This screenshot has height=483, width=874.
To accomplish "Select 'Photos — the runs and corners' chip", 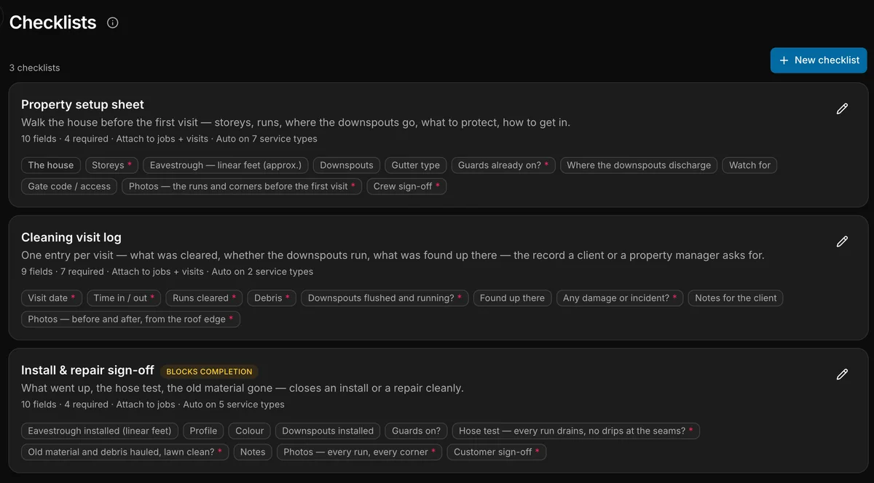I will [242, 186].
